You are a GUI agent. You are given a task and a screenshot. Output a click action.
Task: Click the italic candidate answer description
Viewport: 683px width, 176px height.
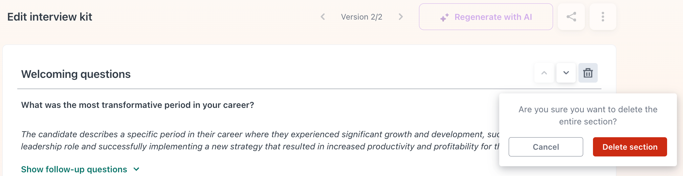pyautogui.click(x=260, y=141)
